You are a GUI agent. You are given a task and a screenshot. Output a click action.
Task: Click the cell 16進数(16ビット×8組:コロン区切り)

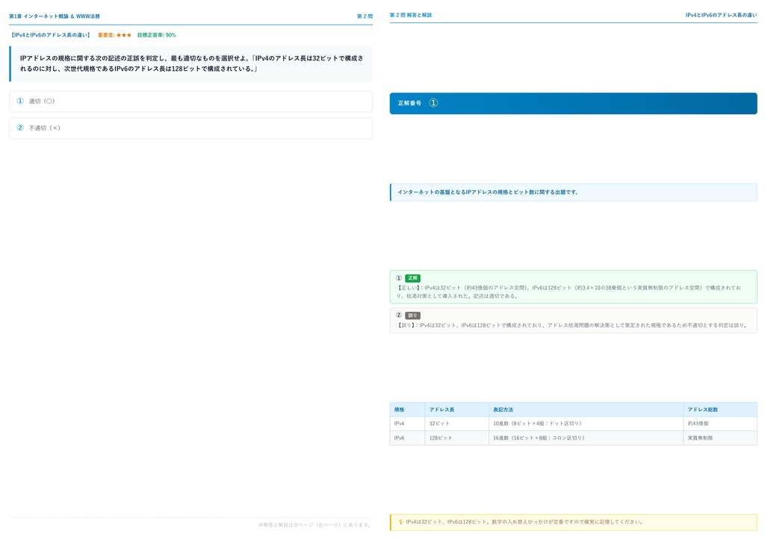(586, 438)
